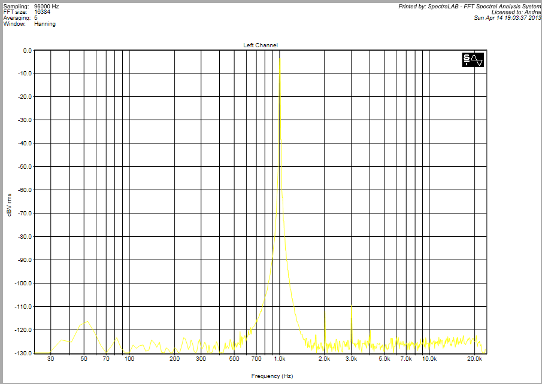Select the "-100.0" dBV axis tick label
Viewport: 542px width, 384px height.
click(23, 283)
